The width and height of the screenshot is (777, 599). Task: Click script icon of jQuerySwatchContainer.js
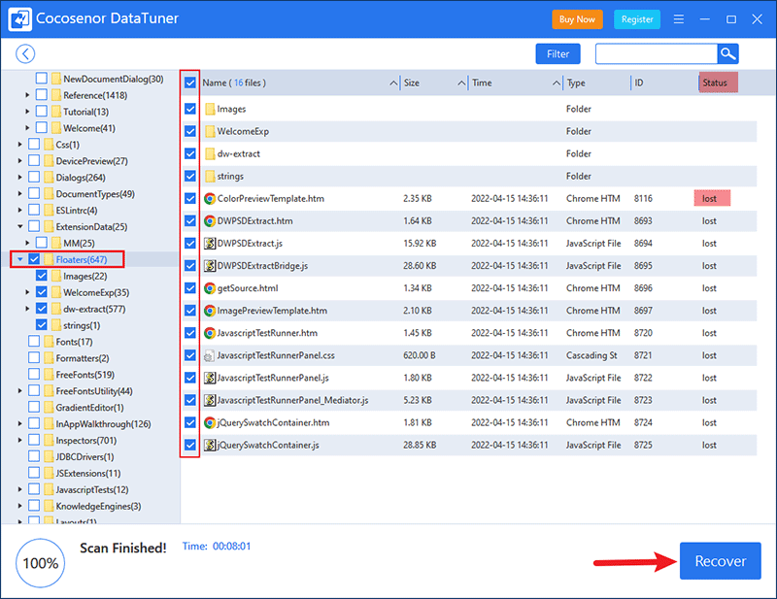coord(210,445)
